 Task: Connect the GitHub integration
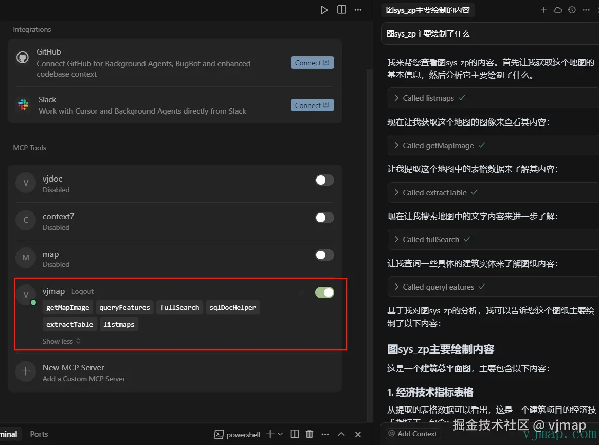coord(312,63)
